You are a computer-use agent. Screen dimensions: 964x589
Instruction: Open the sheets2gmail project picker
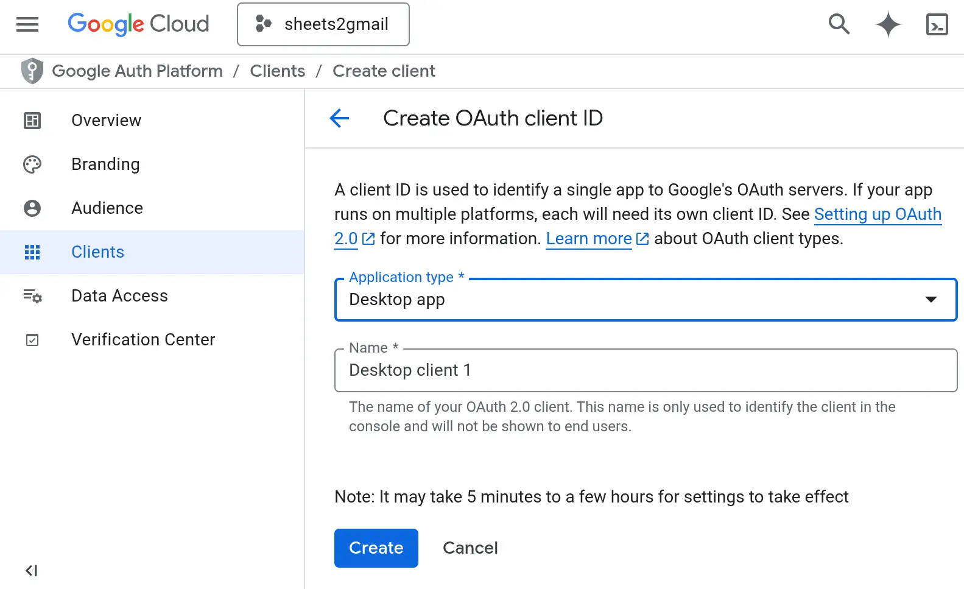(323, 24)
